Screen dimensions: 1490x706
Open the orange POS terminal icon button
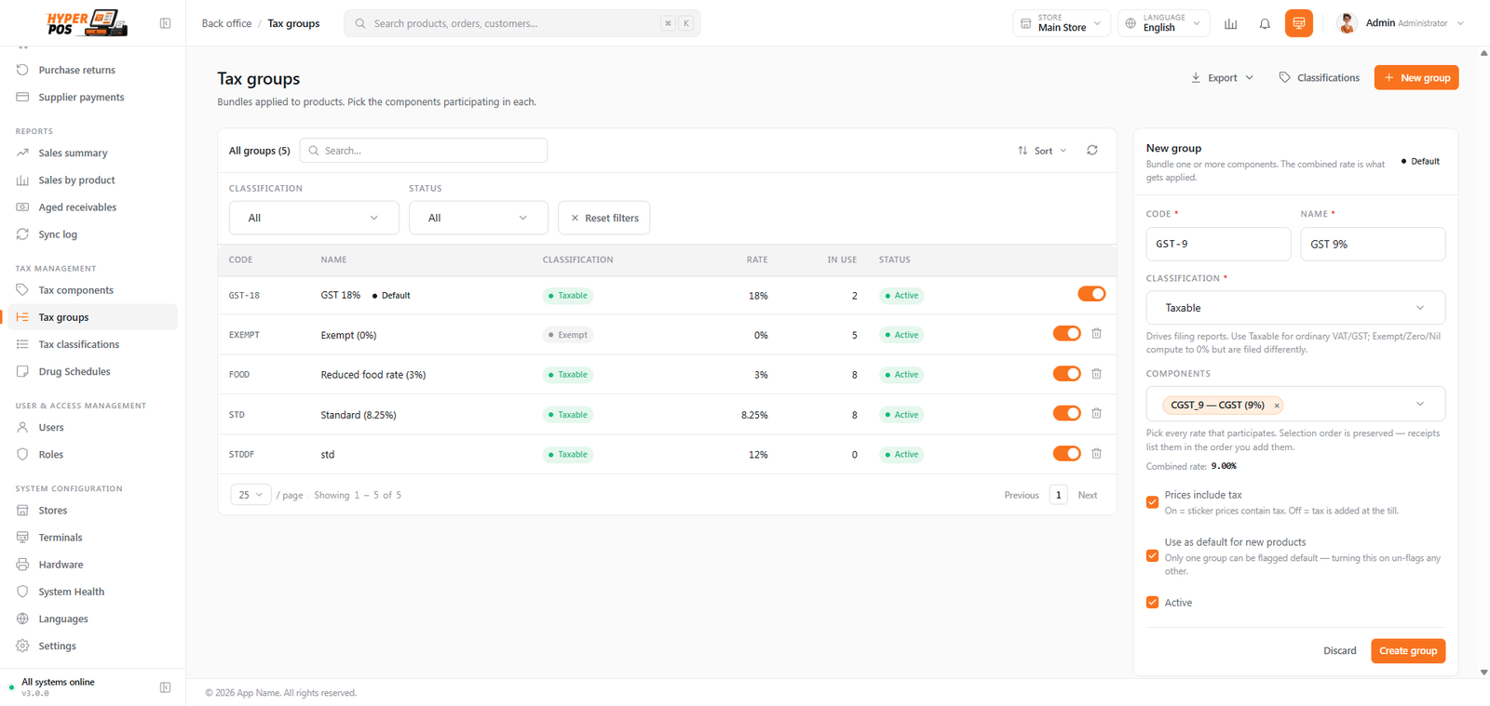(x=1298, y=23)
